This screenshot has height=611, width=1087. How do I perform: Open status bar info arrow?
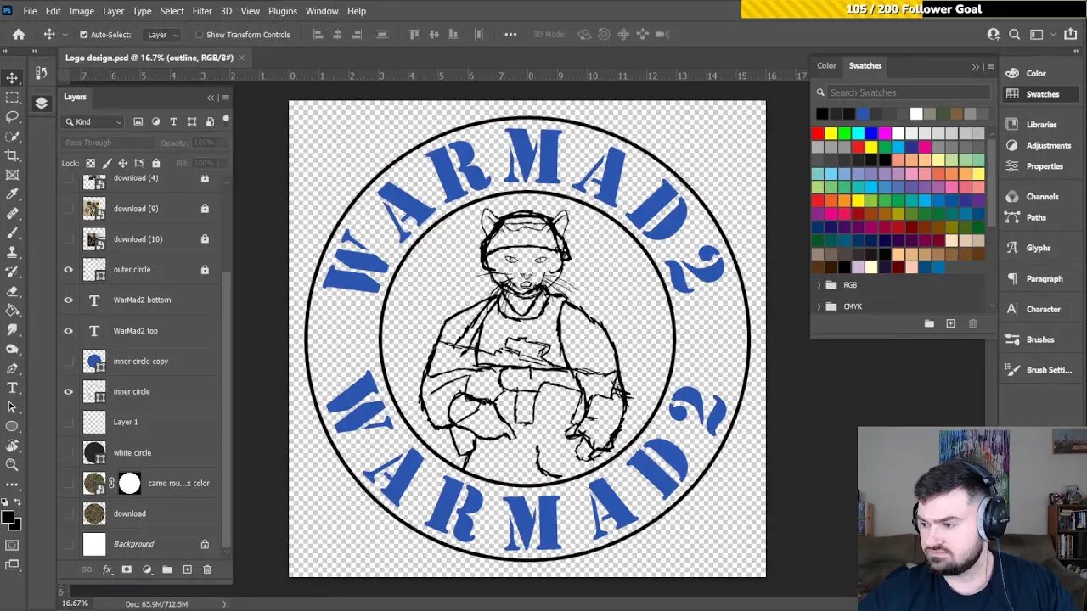(224, 603)
